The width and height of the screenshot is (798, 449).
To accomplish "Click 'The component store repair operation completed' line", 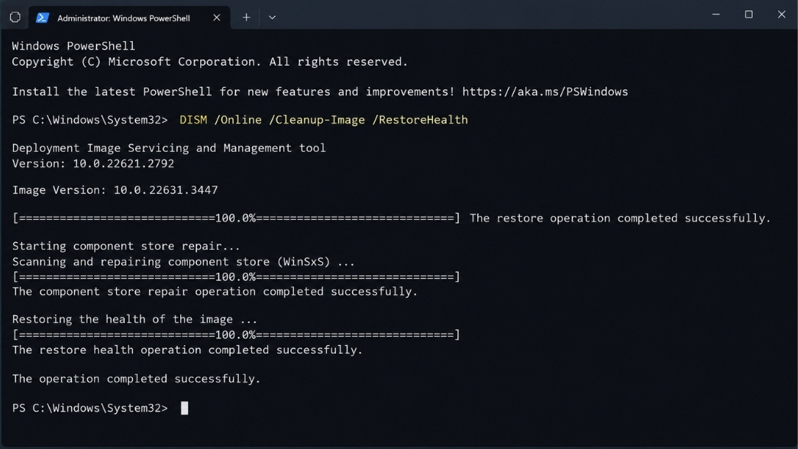I will (215, 291).
